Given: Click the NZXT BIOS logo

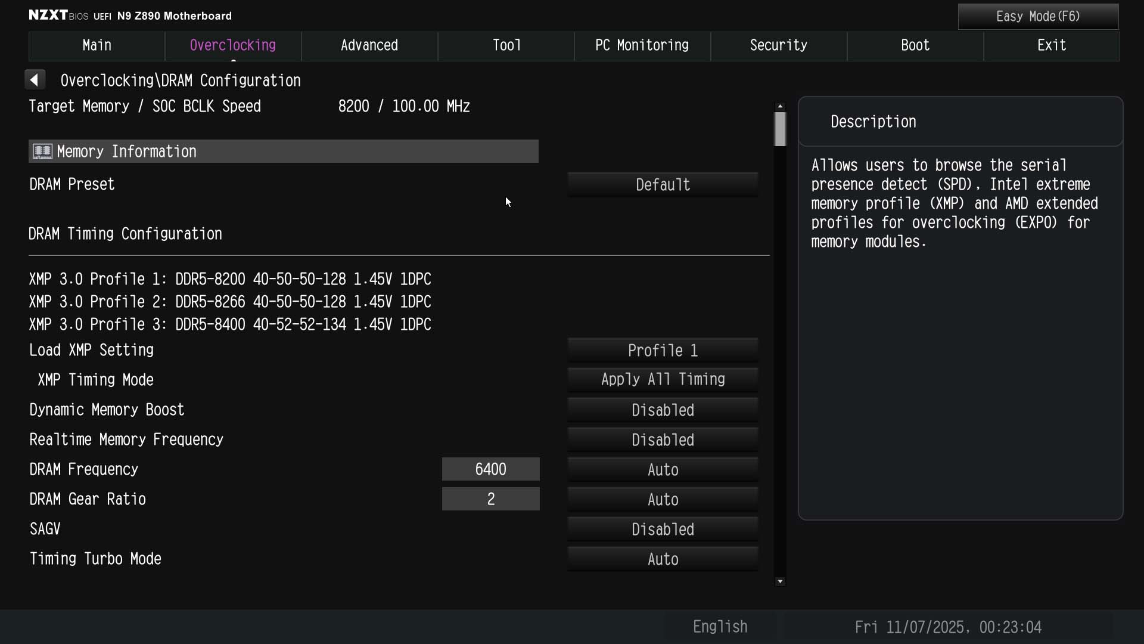Looking at the screenshot, I should coord(58,16).
